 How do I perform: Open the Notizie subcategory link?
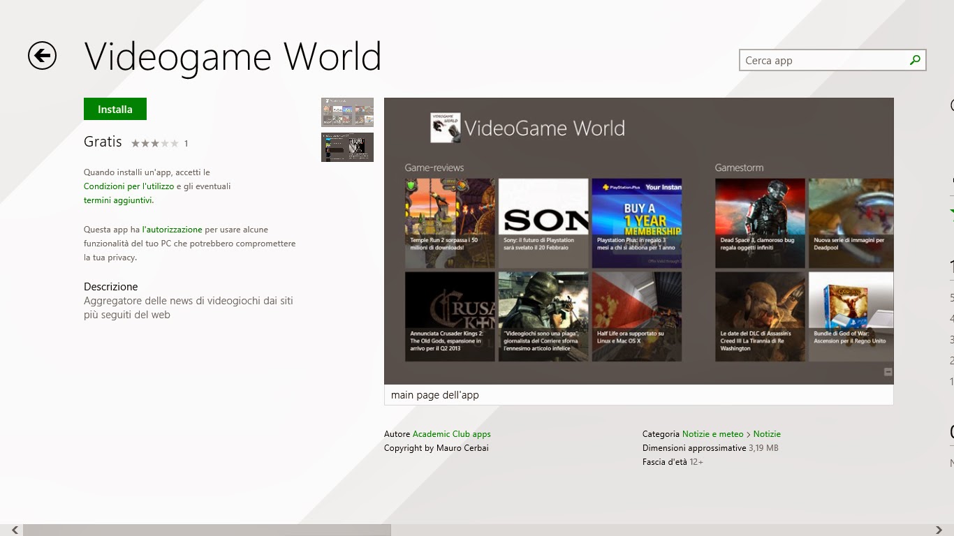coord(767,434)
